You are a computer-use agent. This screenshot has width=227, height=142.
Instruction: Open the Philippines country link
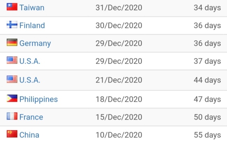pyautogui.click(x=39, y=99)
